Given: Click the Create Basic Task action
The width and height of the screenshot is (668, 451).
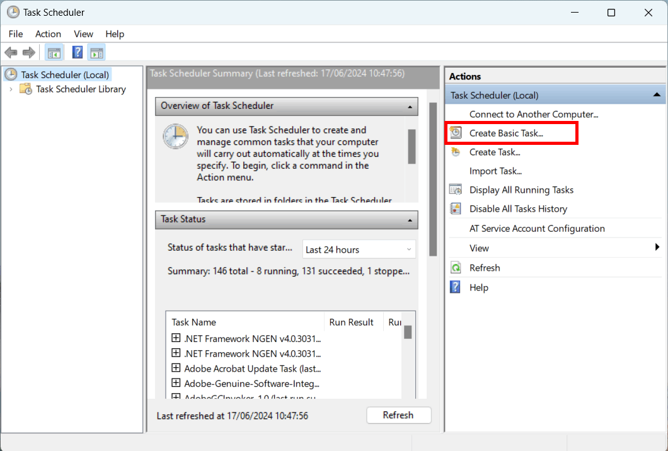Looking at the screenshot, I should (505, 134).
